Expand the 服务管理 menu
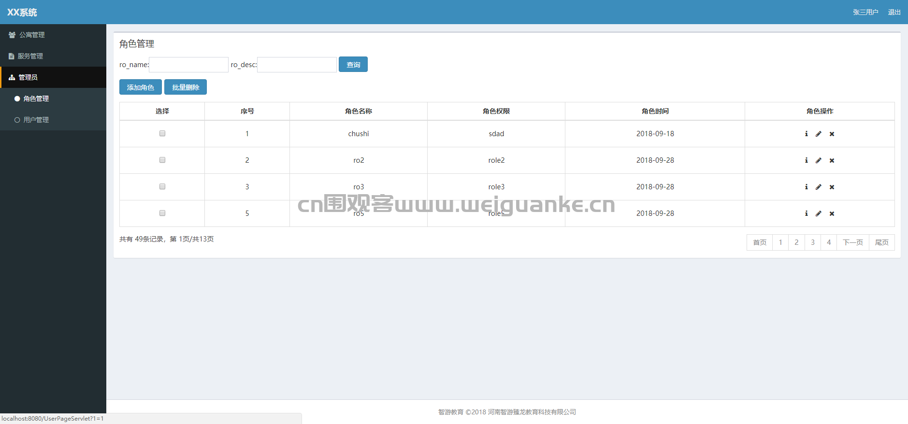 [53, 56]
